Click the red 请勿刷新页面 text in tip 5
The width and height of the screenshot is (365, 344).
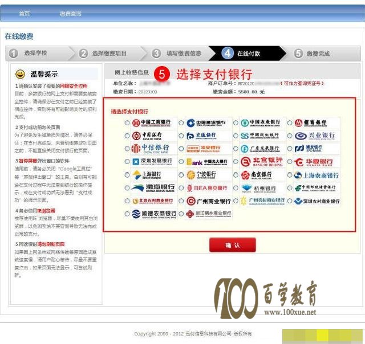point(51,244)
